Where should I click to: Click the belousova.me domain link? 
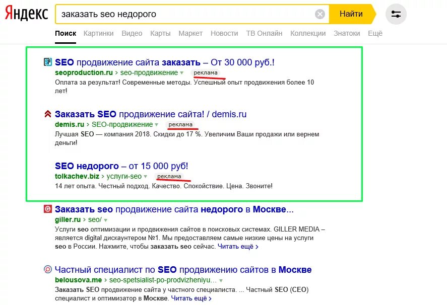coord(79,280)
